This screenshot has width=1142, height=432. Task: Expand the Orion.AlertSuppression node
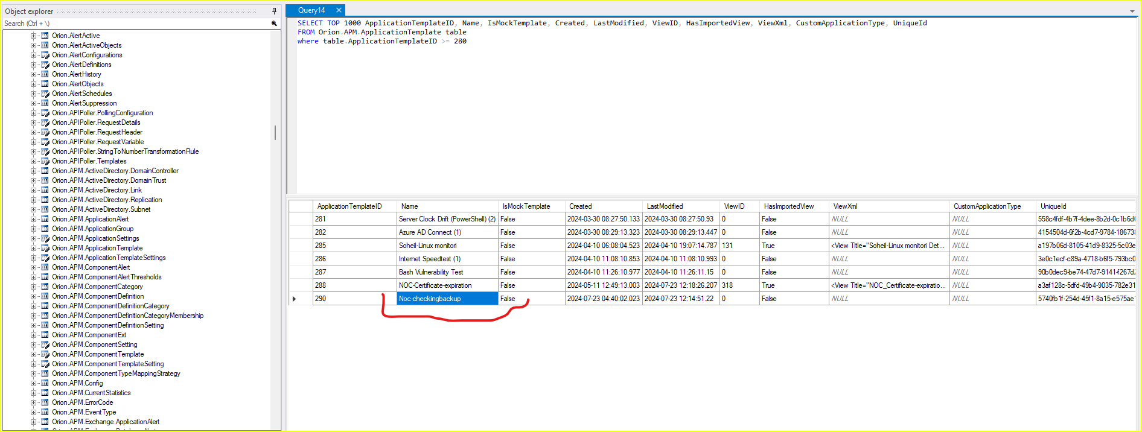tap(34, 103)
